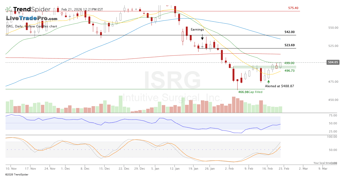
Task: Open the LiveTradePro.com watermark link
Action: tap(32, 18)
